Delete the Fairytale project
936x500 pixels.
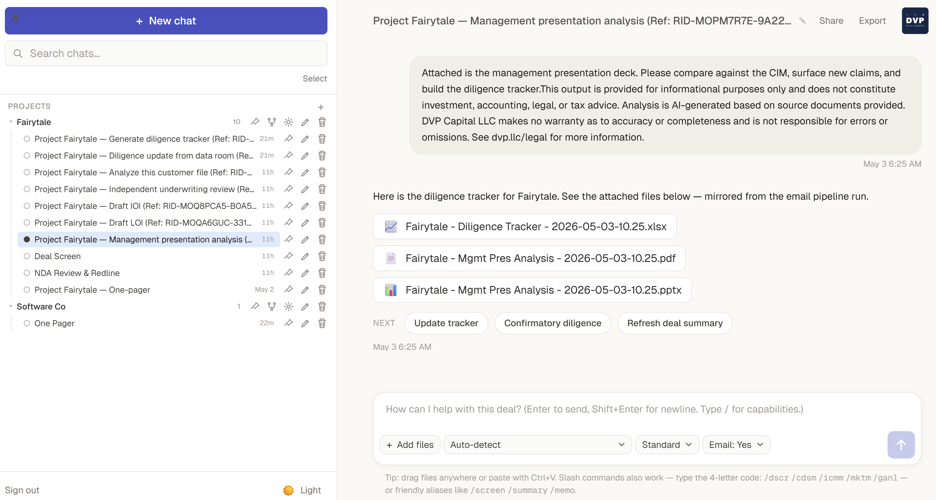pos(322,122)
